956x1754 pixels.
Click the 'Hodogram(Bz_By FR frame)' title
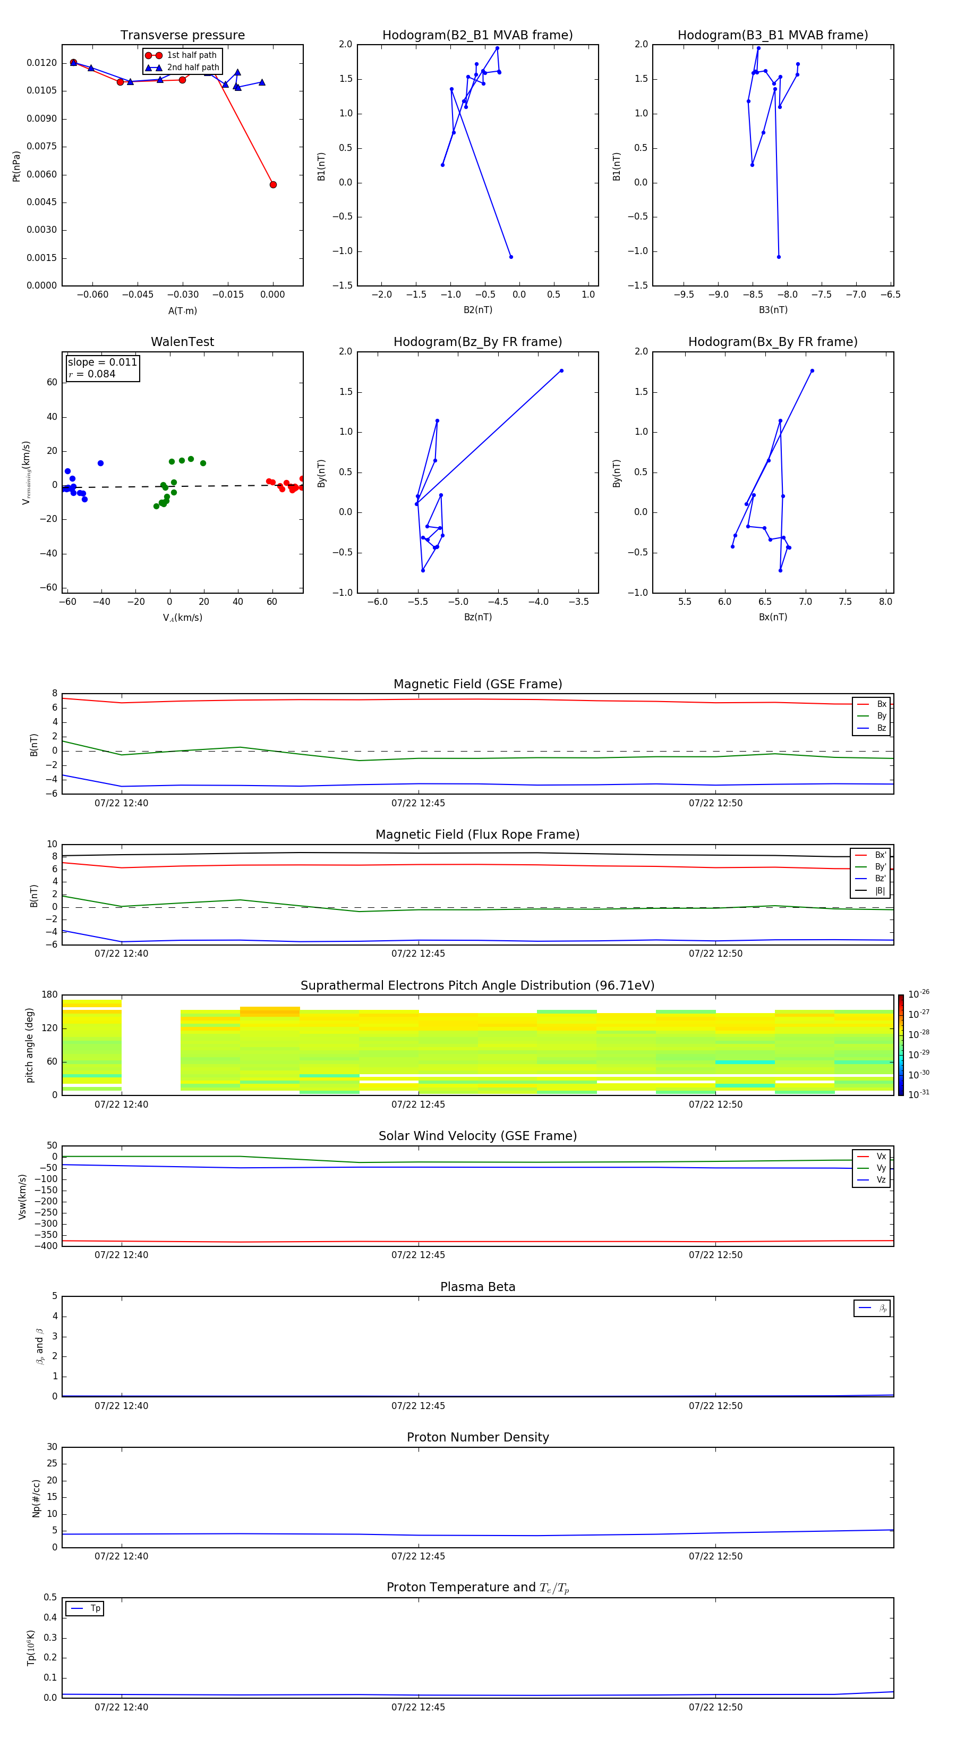point(477,342)
